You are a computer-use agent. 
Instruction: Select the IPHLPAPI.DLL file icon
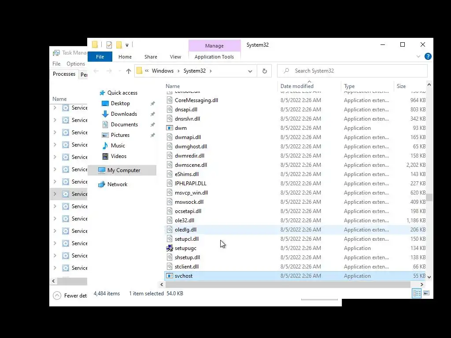coord(170,184)
